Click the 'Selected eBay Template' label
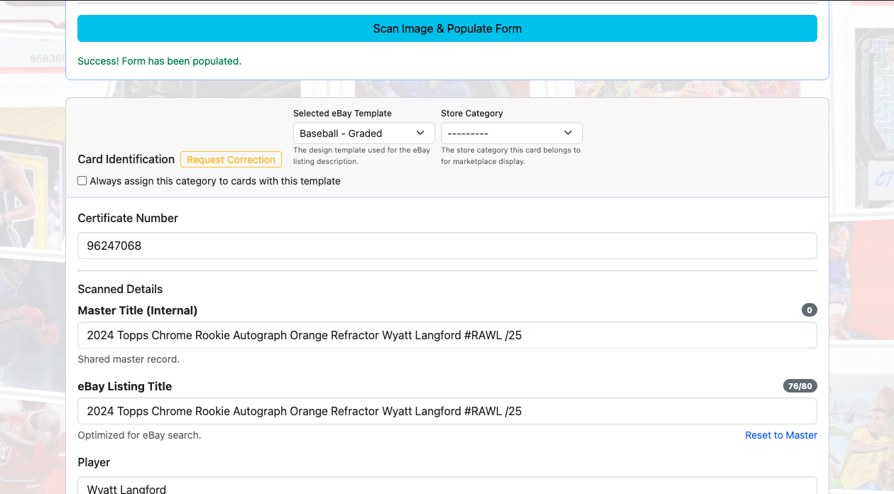Screen dimensions: 894x494 (342, 114)
